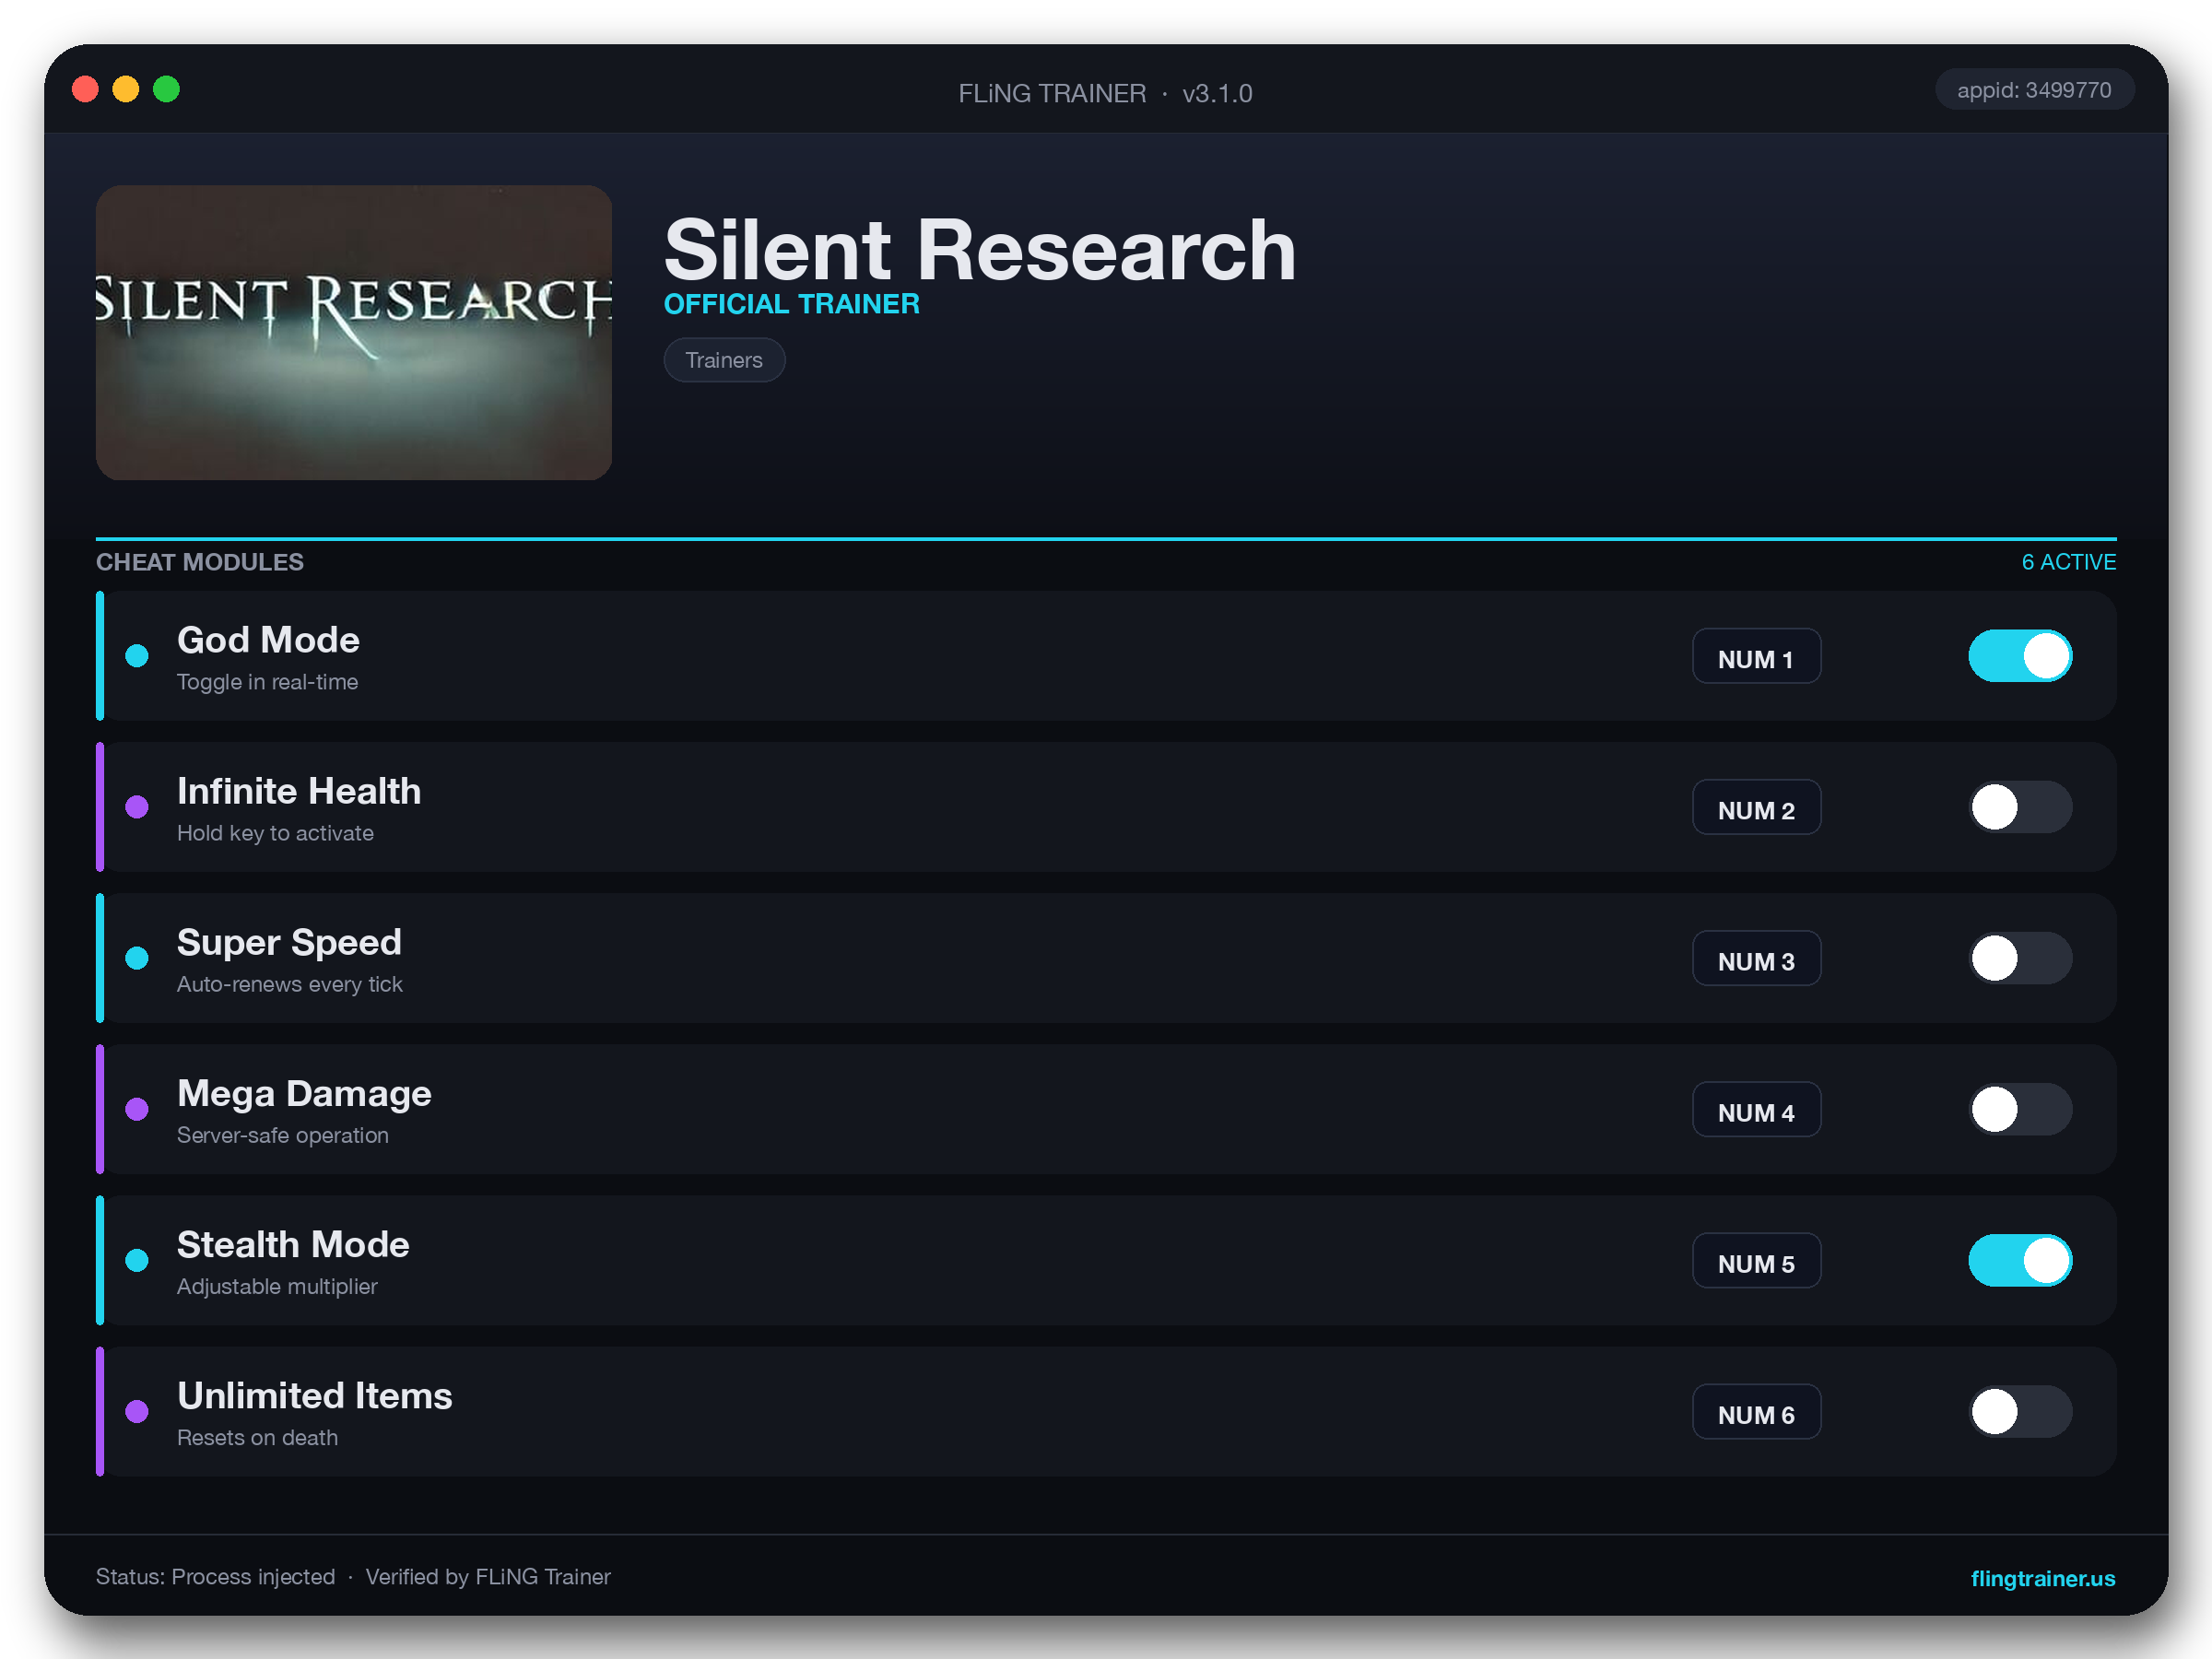2212x1659 pixels.
Task: Click the NUM 6 hotkey button
Action: (1756, 1412)
